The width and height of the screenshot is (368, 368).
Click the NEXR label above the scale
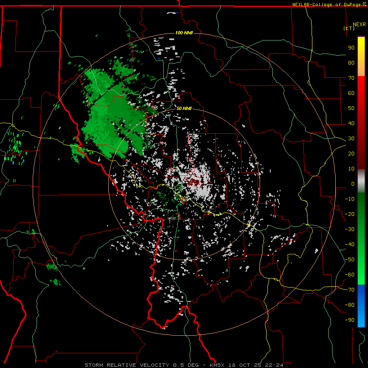359,25
